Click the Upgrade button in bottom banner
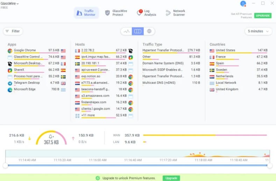This screenshot has height=181, width=276. click(171, 178)
